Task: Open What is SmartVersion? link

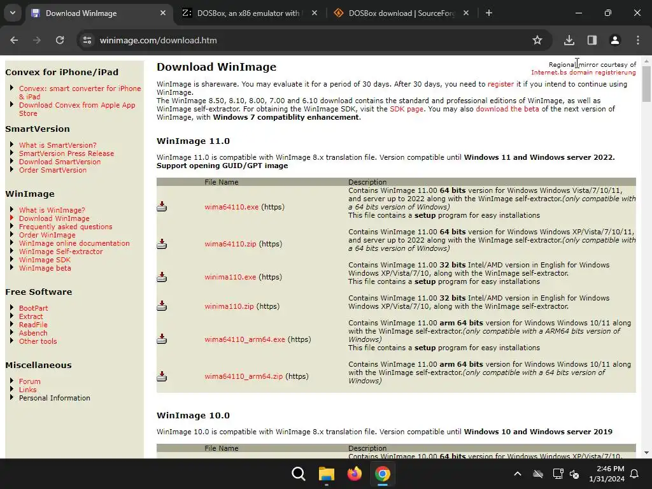Action: click(57, 145)
